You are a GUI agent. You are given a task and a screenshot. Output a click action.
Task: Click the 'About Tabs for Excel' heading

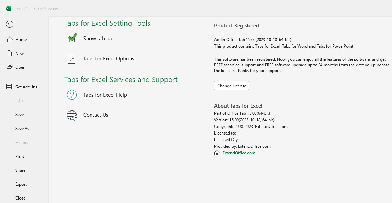pyautogui.click(x=238, y=106)
